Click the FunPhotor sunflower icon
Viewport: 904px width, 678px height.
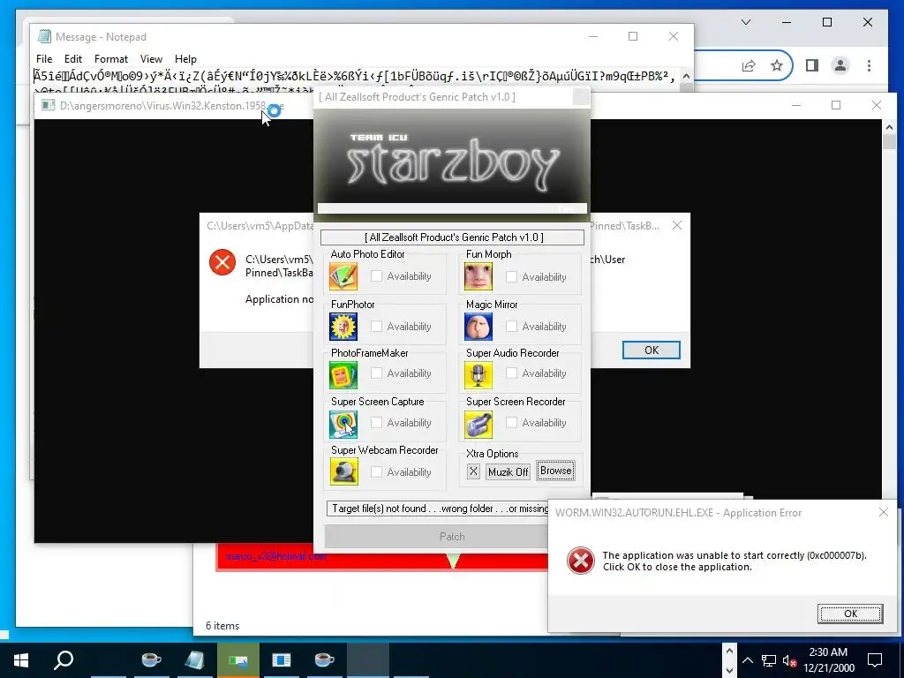[343, 327]
